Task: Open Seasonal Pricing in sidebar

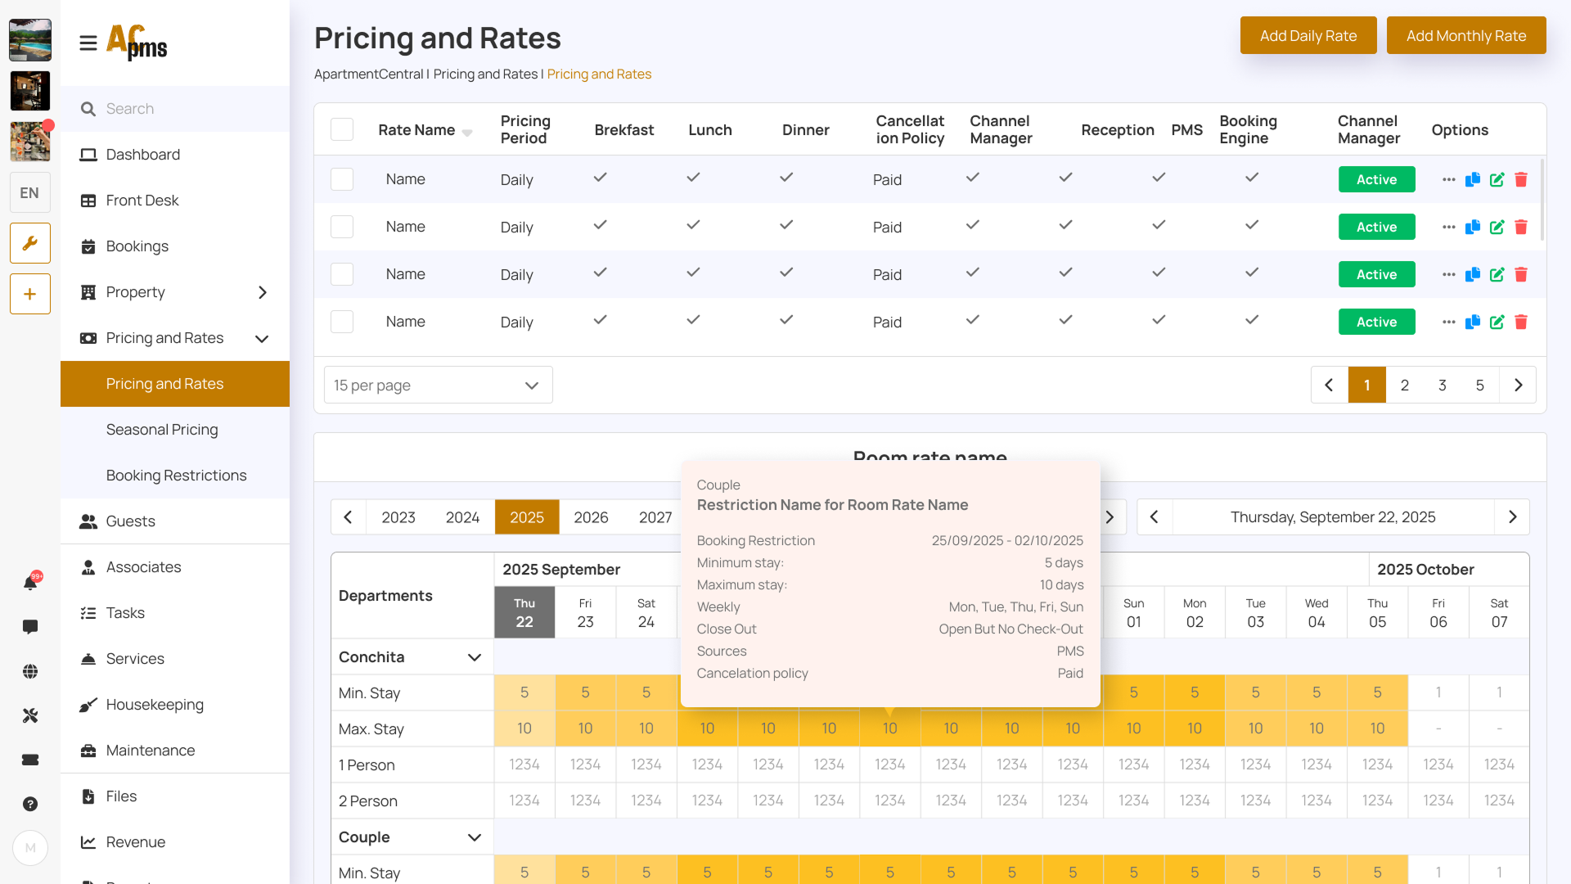Action: [162, 430]
